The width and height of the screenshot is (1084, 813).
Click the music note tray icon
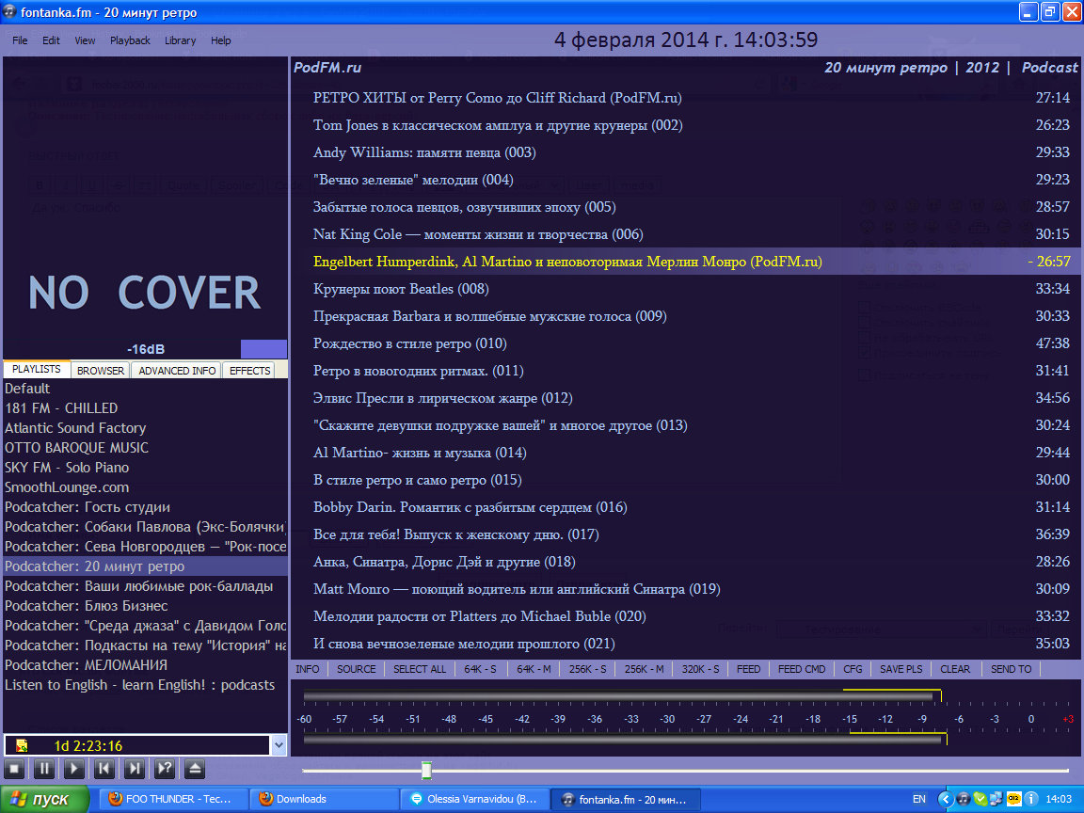pyautogui.click(x=963, y=799)
